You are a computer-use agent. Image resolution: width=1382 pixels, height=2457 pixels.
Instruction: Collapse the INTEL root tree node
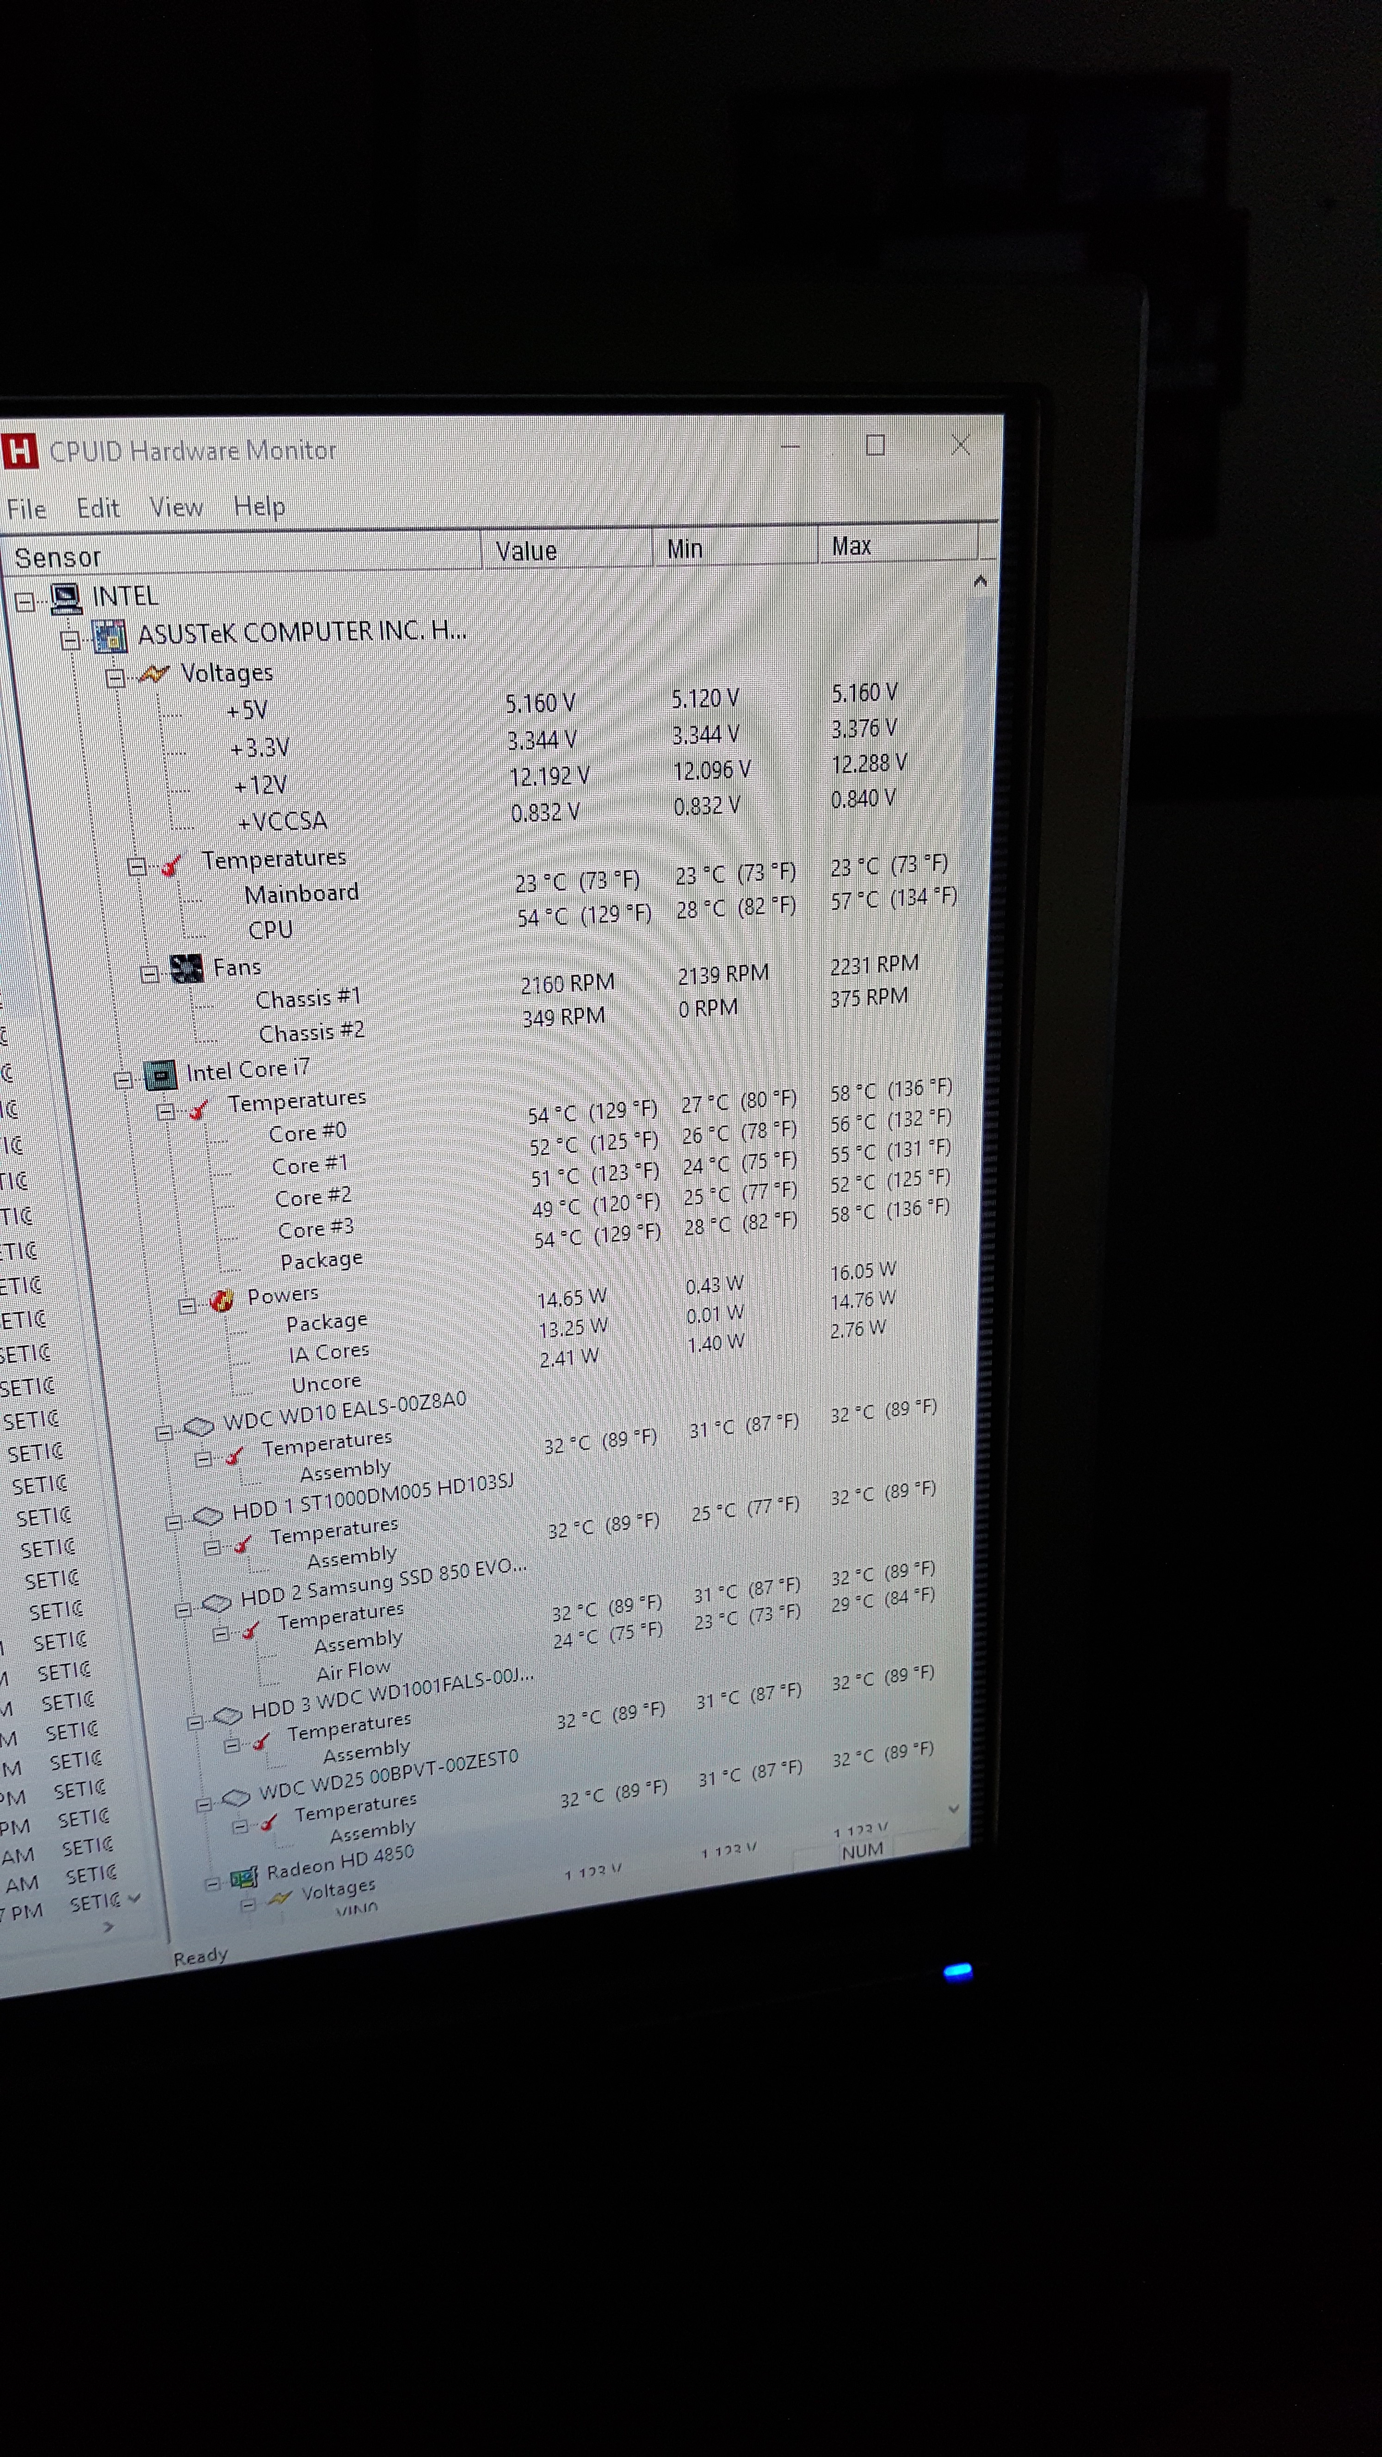(x=25, y=601)
